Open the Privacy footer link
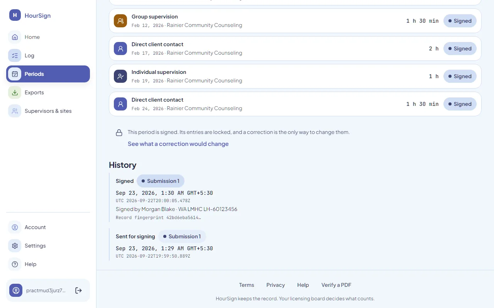Image resolution: width=494 pixels, height=308 pixels. tap(276, 285)
